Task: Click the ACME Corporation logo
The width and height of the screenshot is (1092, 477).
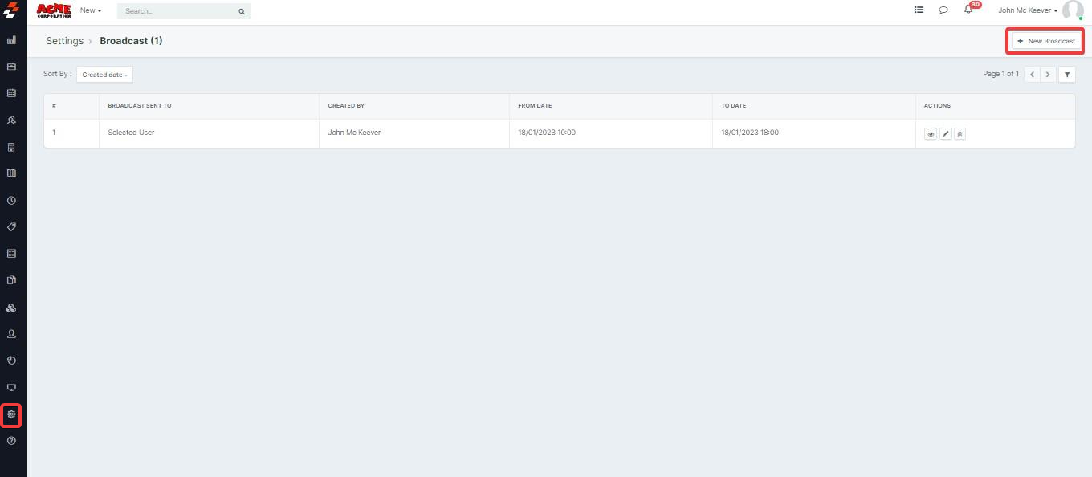Action: (x=54, y=10)
